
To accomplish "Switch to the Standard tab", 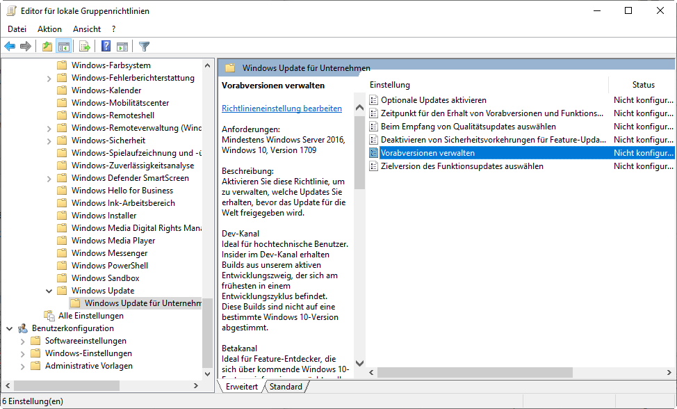I will (x=286, y=387).
